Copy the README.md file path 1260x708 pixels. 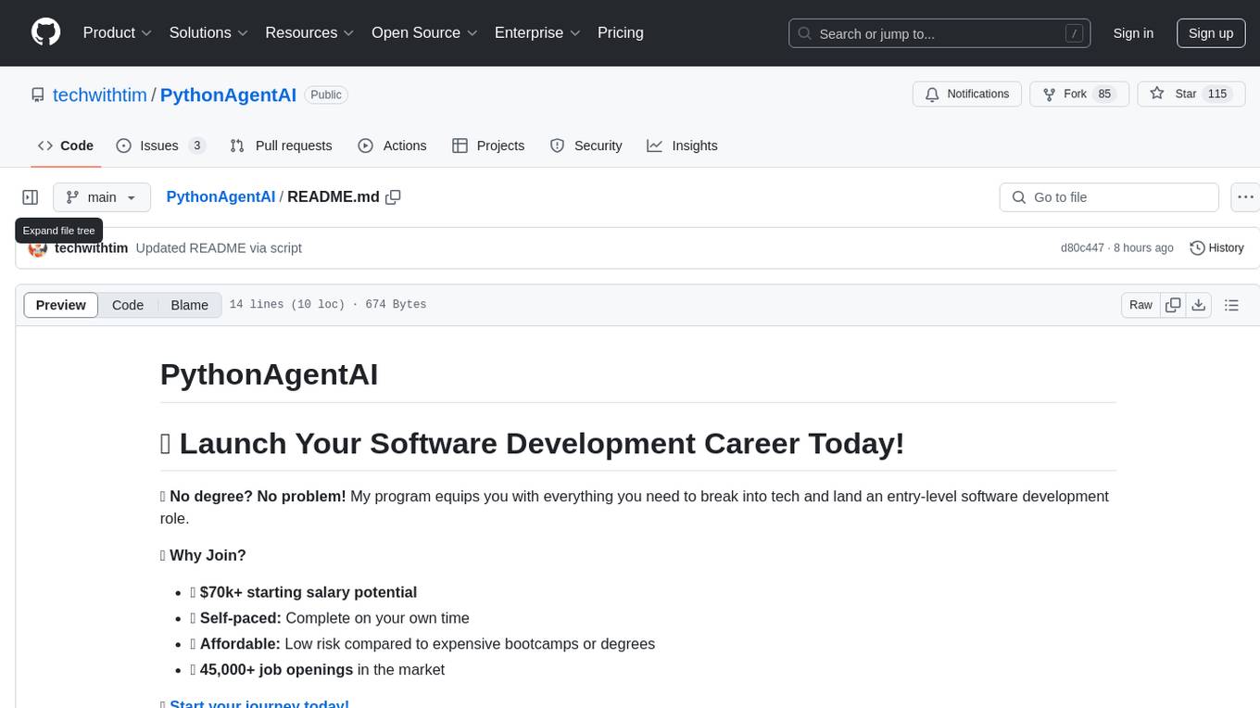coord(393,197)
